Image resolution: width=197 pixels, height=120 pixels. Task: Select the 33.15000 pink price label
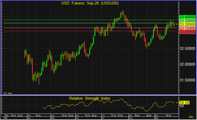pyautogui.click(x=187, y=28)
